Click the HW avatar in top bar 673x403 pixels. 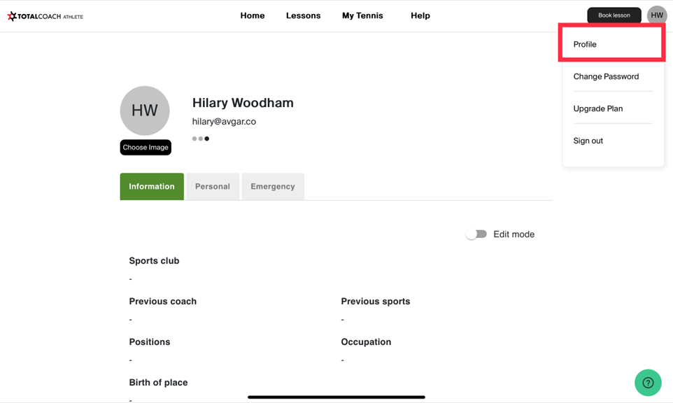point(657,15)
